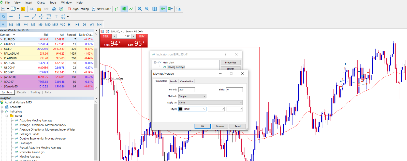Open the Apply to dropdown set to Close
Image resolution: width=407 pixels, height=161 pixels.
tap(210, 103)
